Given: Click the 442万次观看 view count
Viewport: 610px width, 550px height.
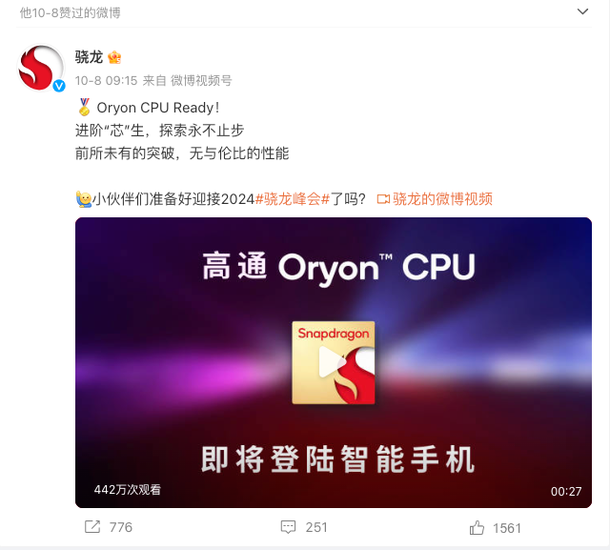Looking at the screenshot, I should pos(127,490).
